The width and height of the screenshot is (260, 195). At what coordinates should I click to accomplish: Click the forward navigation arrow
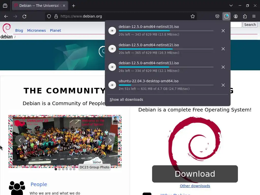tap(15, 17)
